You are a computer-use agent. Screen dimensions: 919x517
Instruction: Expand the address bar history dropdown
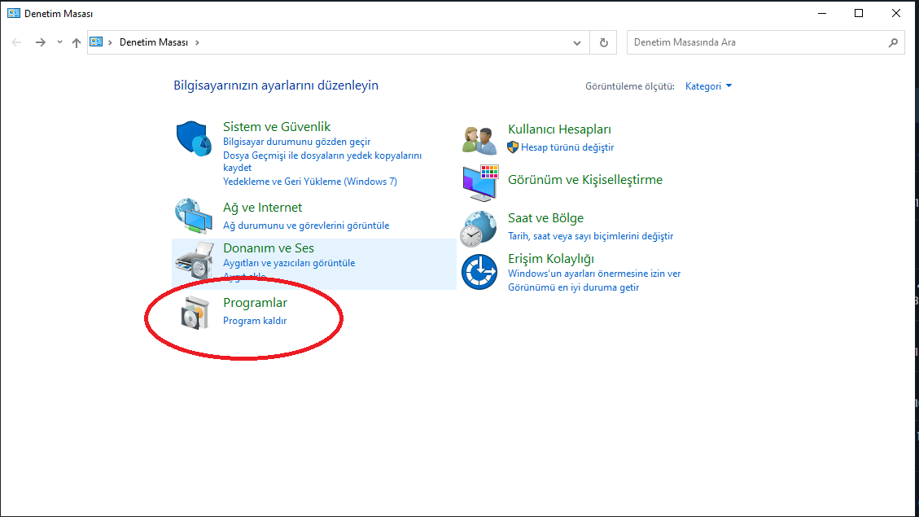[577, 43]
